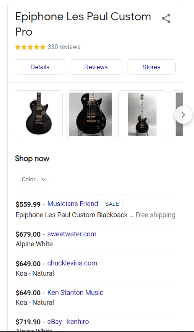Select the partially visible fourth thumbnail
Image resolution: width=194 pixels, height=332 pixels.
[x=177, y=114]
